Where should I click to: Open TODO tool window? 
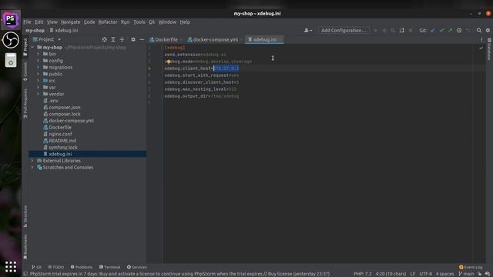click(56, 267)
